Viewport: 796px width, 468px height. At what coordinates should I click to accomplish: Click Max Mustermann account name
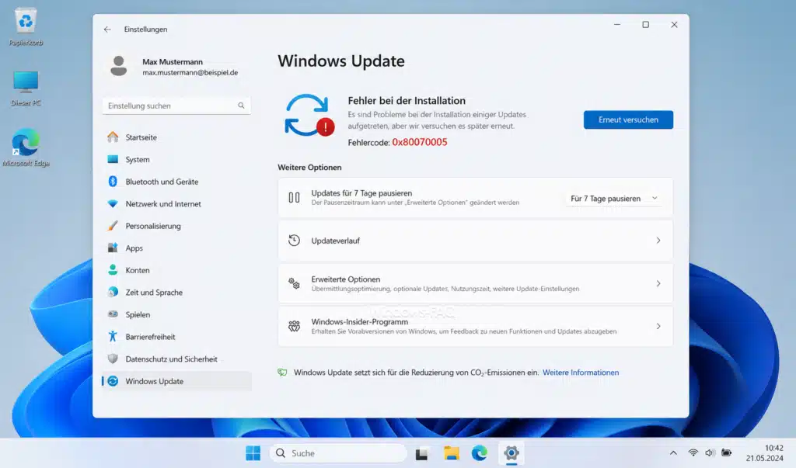coord(172,62)
